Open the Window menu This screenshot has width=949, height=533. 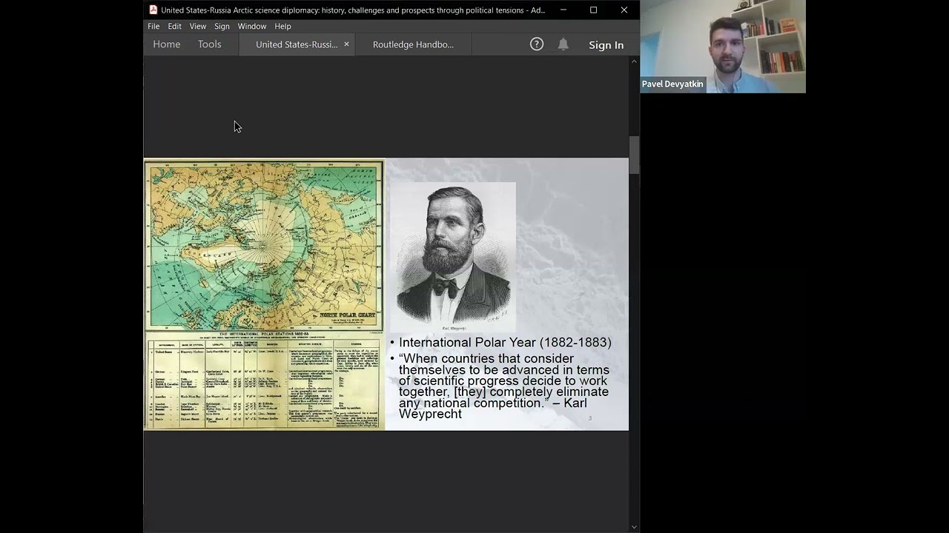(x=252, y=26)
